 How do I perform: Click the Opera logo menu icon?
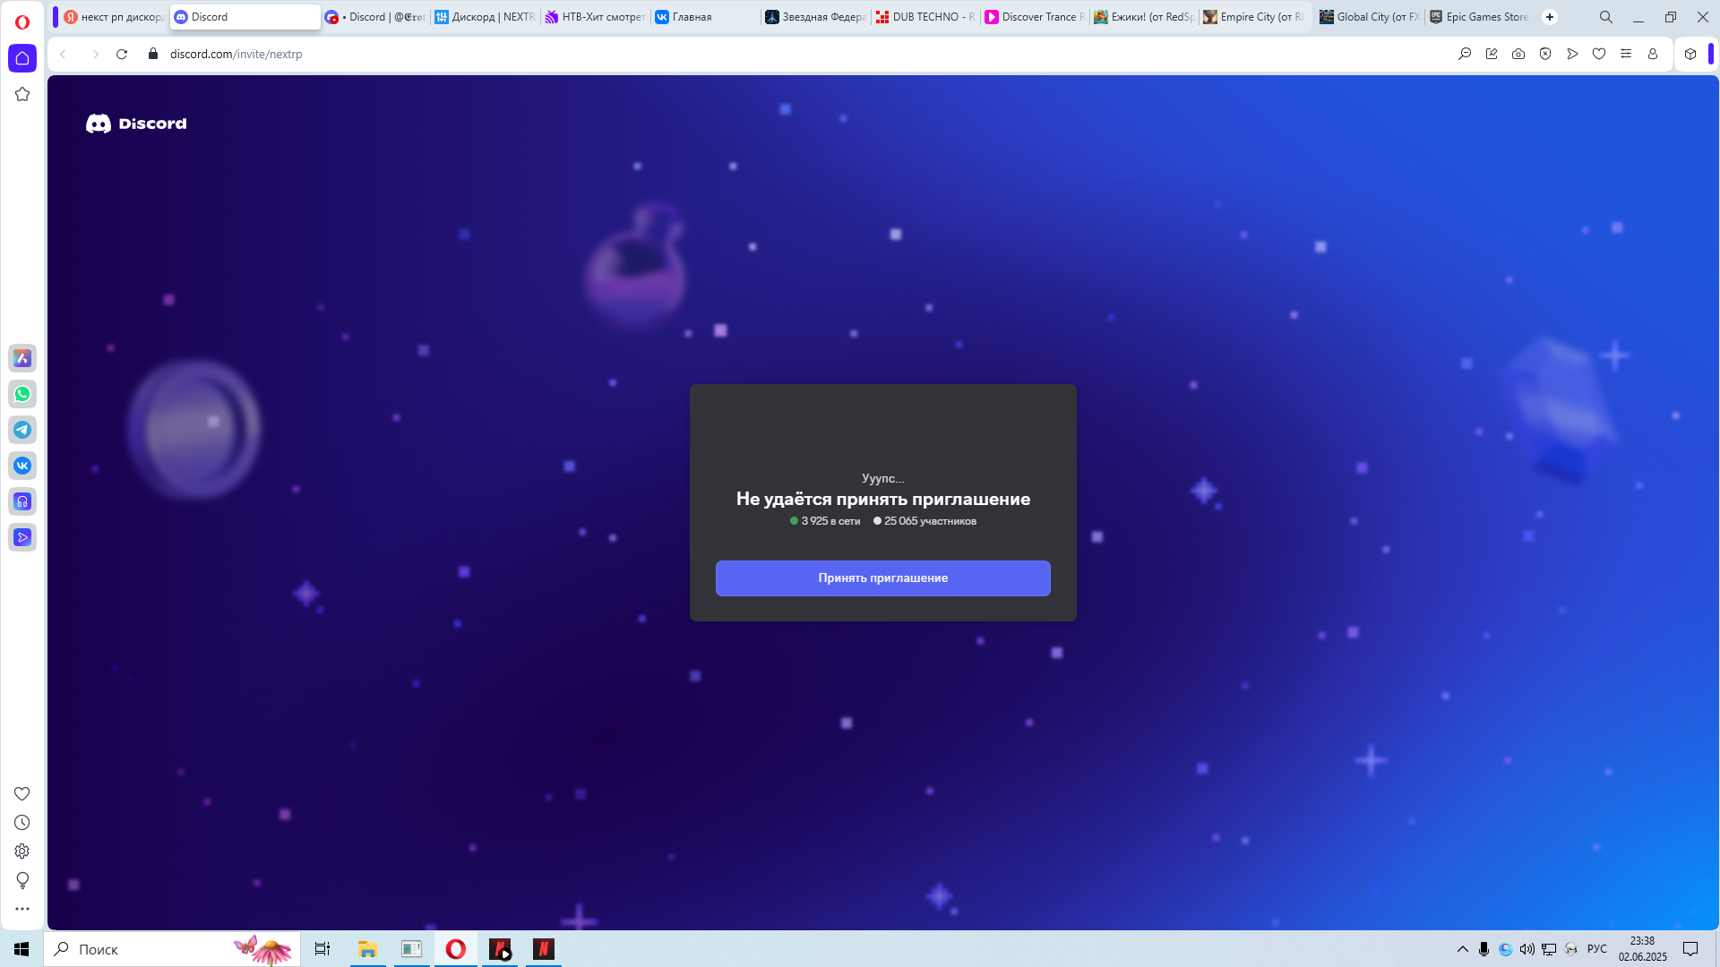pos(22,21)
